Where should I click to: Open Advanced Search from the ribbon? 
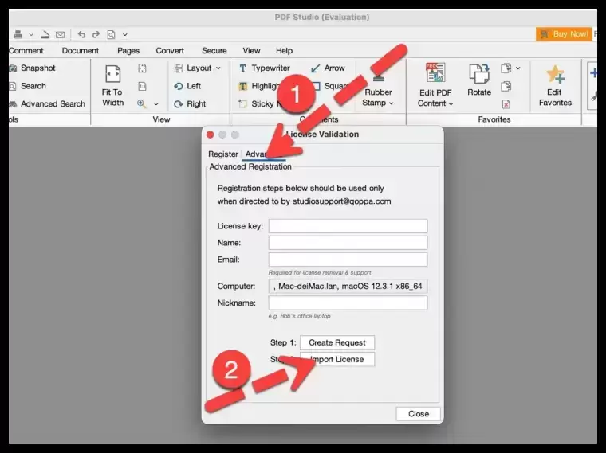47,103
